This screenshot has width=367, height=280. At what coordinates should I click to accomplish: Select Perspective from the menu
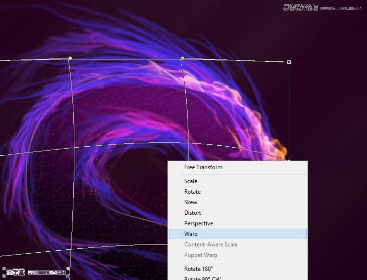(237, 223)
